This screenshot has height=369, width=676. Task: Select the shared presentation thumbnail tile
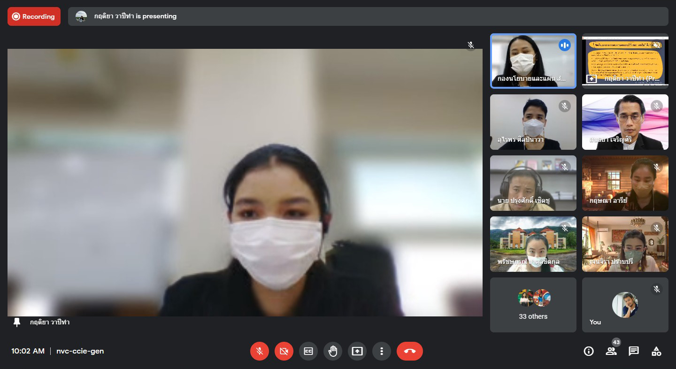(625, 61)
